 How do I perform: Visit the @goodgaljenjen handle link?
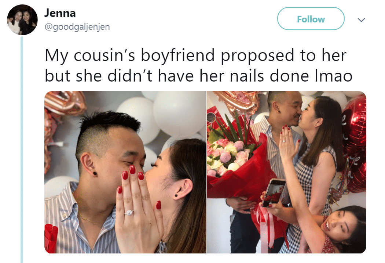point(77,26)
